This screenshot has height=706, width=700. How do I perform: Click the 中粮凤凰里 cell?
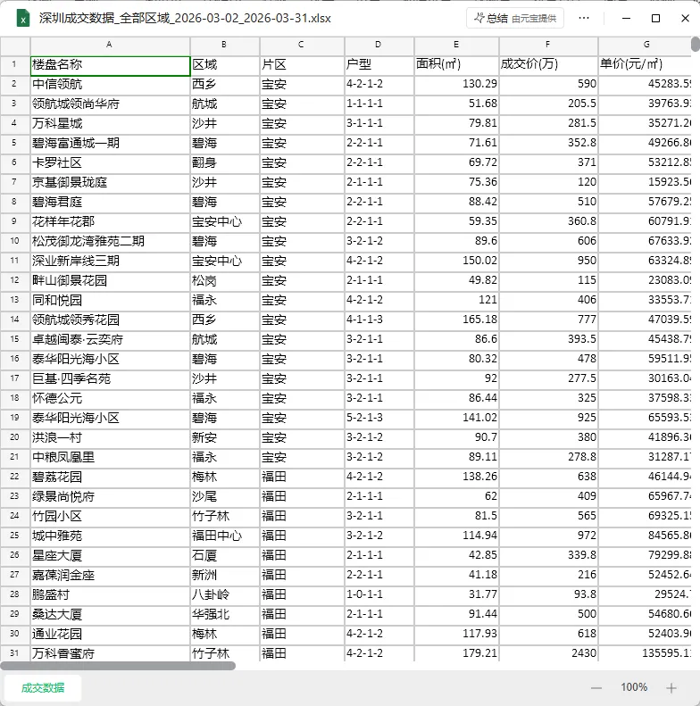click(110, 457)
